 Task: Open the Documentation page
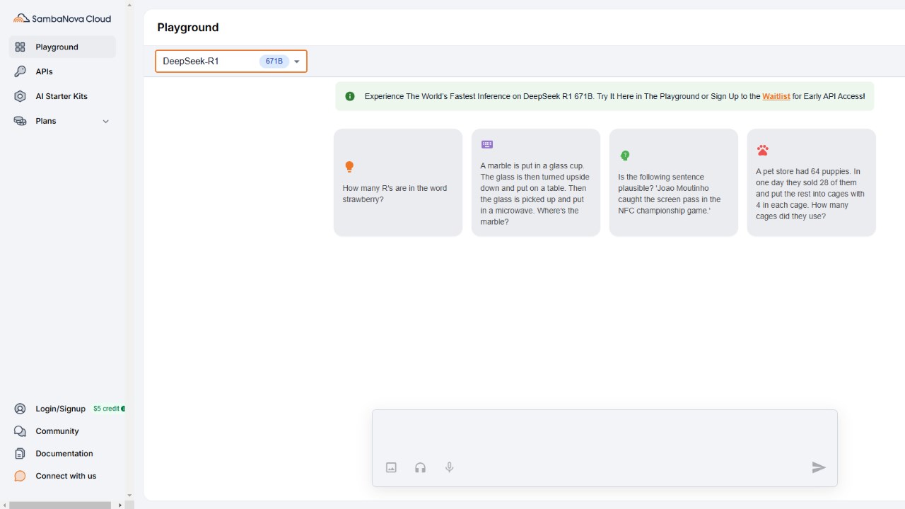pyautogui.click(x=64, y=454)
